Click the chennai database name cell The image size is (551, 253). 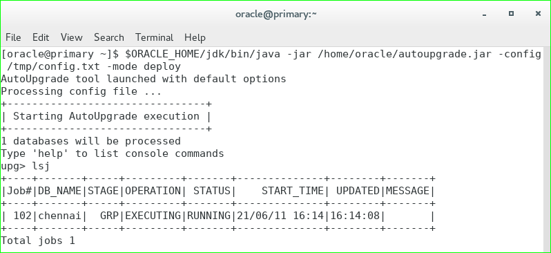(x=59, y=216)
